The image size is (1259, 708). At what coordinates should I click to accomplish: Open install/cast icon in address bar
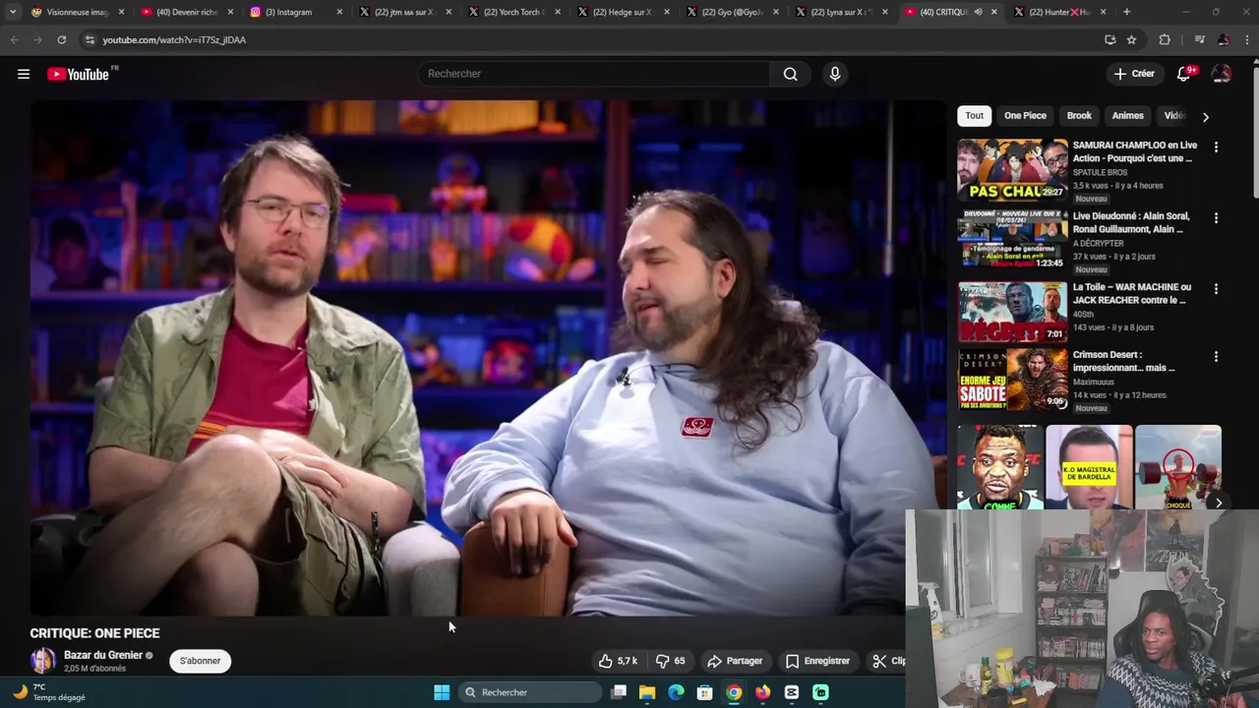point(1109,39)
